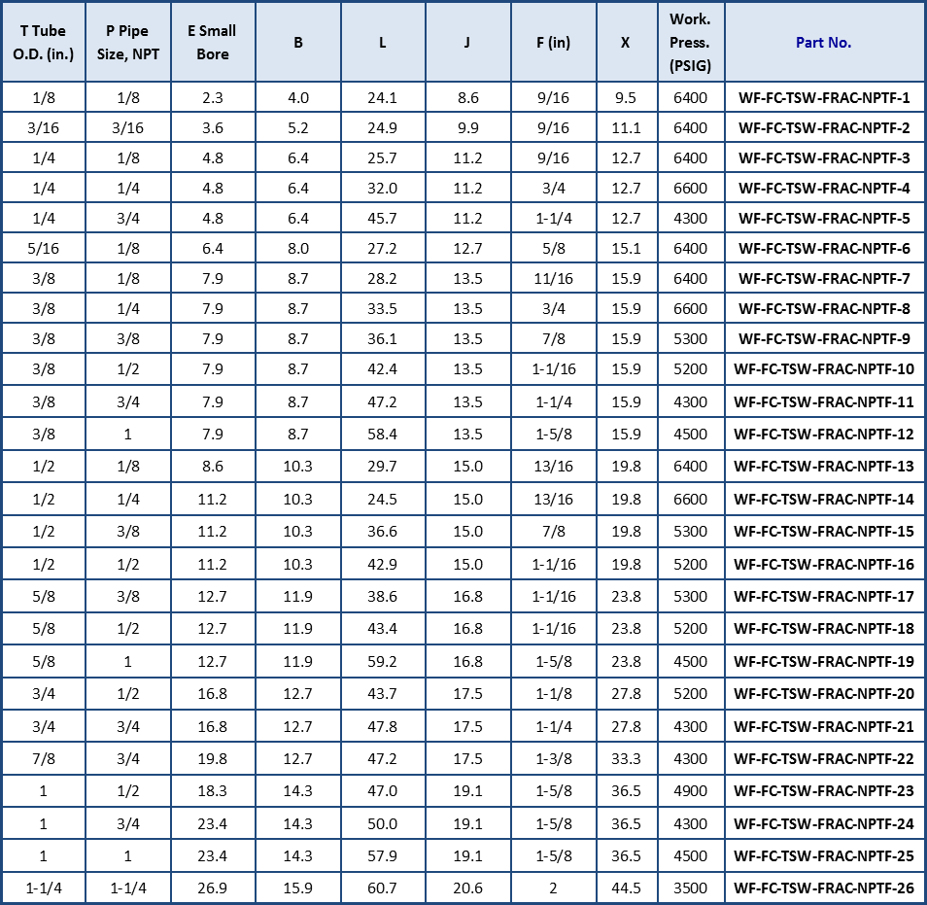
Task: Open part WF-FC-TSW-FRAC-NPTF-10
Action: pyautogui.click(x=824, y=369)
